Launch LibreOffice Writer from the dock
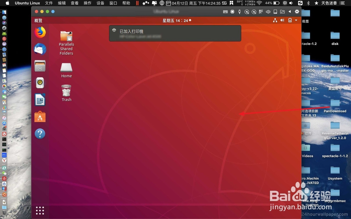Image resolution: width=351 pixels, height=219 pixels. click(x=40, y=100)
